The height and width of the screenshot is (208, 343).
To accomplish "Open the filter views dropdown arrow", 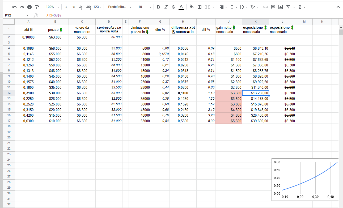I will pyautogui.click(x=294, y=7).
